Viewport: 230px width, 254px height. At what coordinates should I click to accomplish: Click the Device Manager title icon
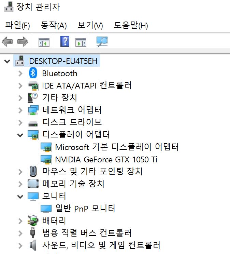pos(9,7)
